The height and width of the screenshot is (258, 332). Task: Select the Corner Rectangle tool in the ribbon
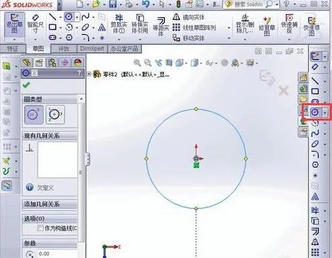(x=52, y=27)
